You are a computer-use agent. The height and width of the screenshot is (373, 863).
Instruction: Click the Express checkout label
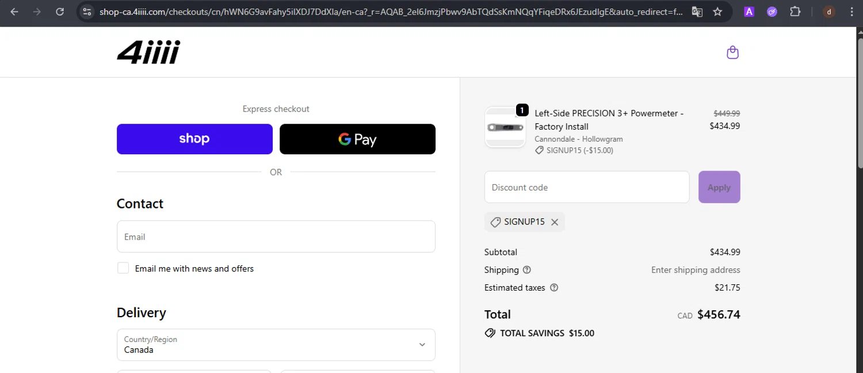click(276, 109)
